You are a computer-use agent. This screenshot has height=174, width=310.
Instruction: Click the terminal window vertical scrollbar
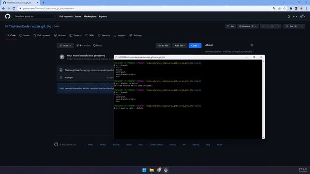(x=263, y=99)
